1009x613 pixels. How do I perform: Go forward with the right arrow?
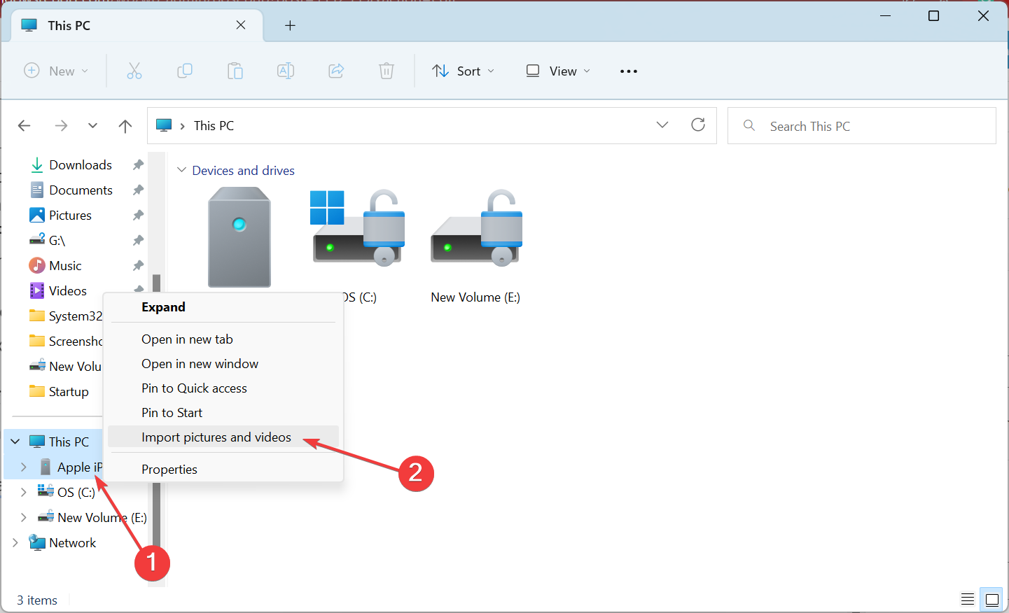pyautogui.click(x=61, y=125)
